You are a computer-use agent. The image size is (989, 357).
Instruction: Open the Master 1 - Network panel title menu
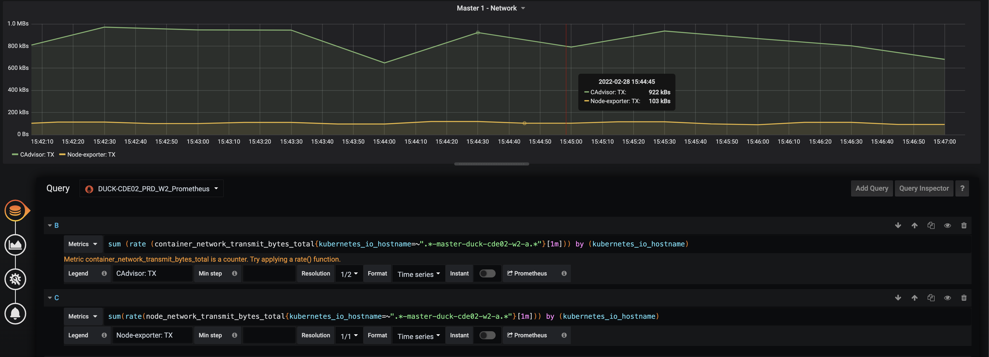pyautogui.click(x=490, y=8)
